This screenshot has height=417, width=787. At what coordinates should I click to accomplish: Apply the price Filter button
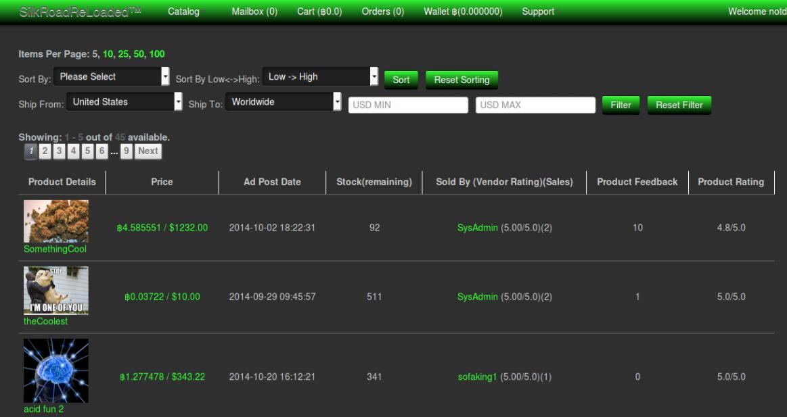point(621,105)
